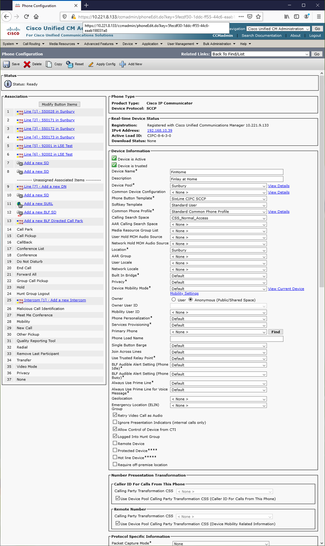The height and width of the screenshot is (546, 325).
Task: Click the Firefox account avatar icon
Action: (306, 17)
